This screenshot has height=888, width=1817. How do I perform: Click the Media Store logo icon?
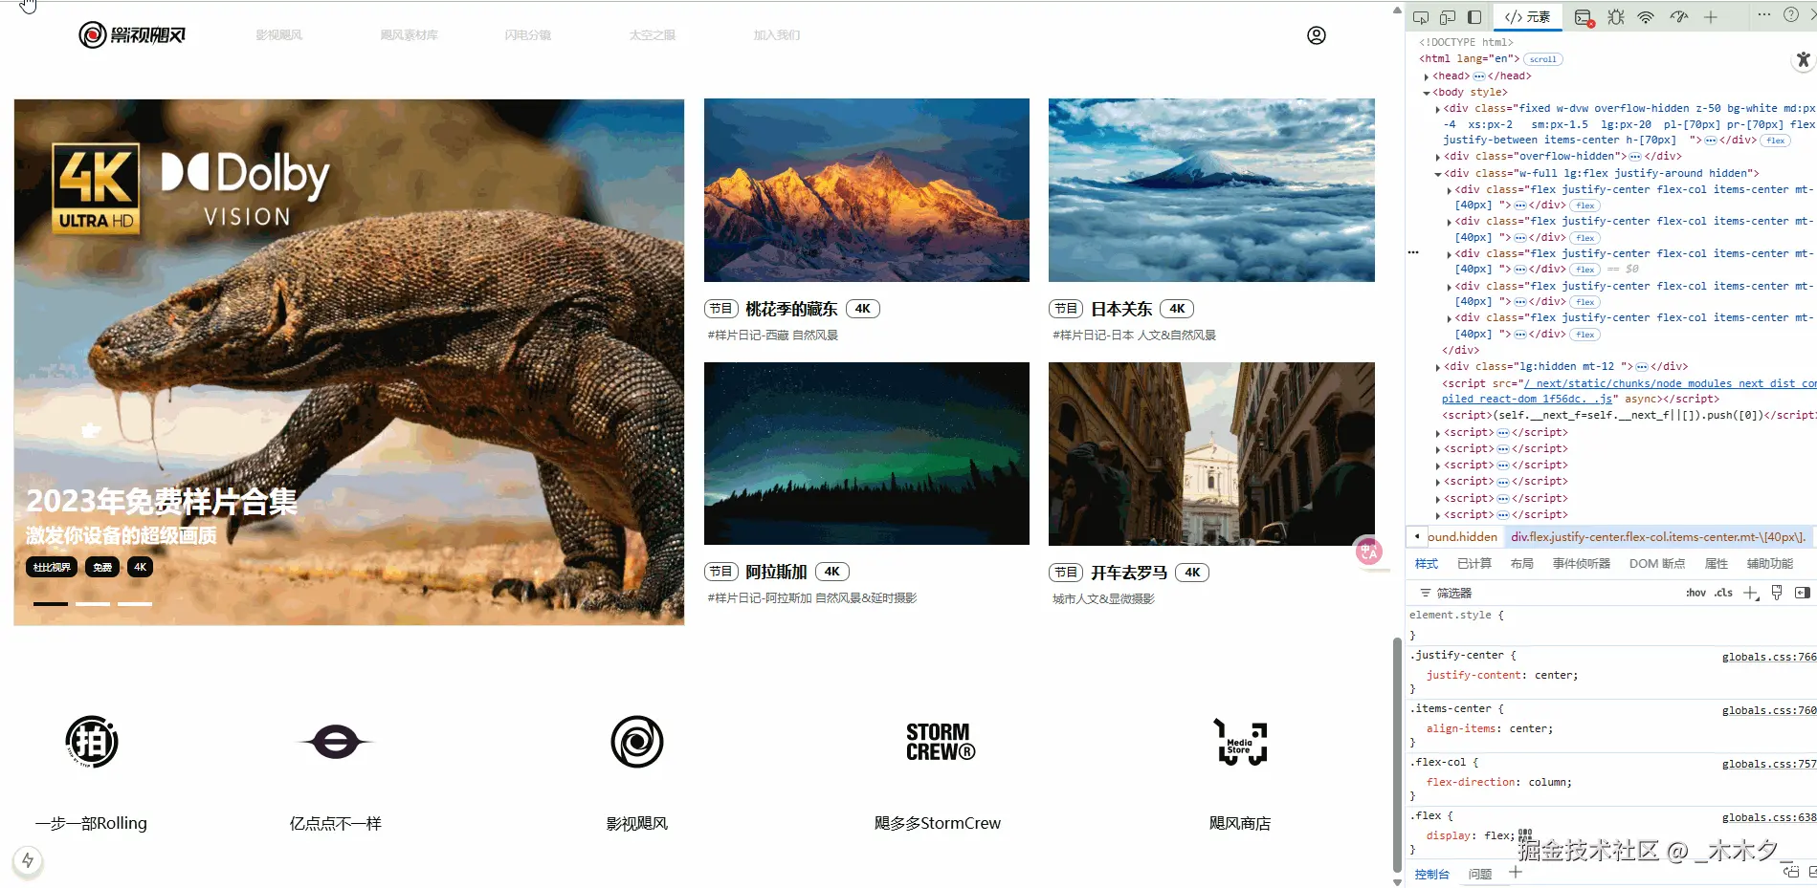tap(1240, 742)
